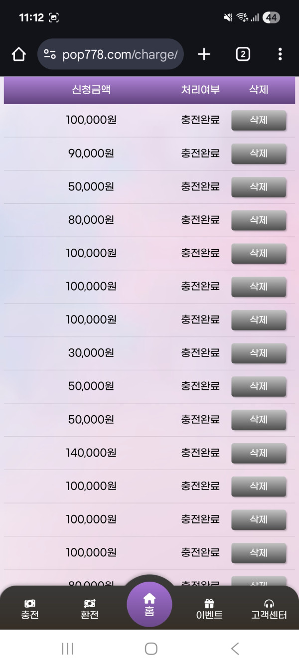Open the tab switcher showing 2 tabs
Image resolution: width=299 pixels, height=667 pixels.
click(243, 54)
